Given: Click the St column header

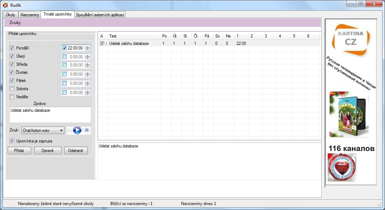Looking at the screenshot, I should click(187, 36).
